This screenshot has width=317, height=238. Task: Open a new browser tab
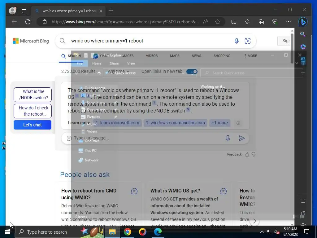click(x=111, y=11)
